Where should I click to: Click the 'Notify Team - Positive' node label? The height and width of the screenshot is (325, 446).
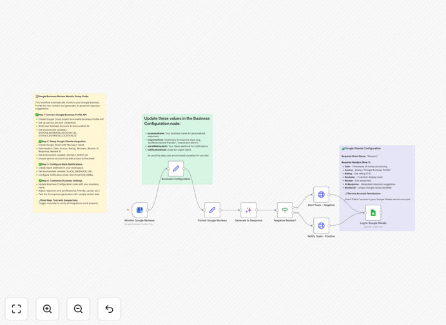[321, 236]
